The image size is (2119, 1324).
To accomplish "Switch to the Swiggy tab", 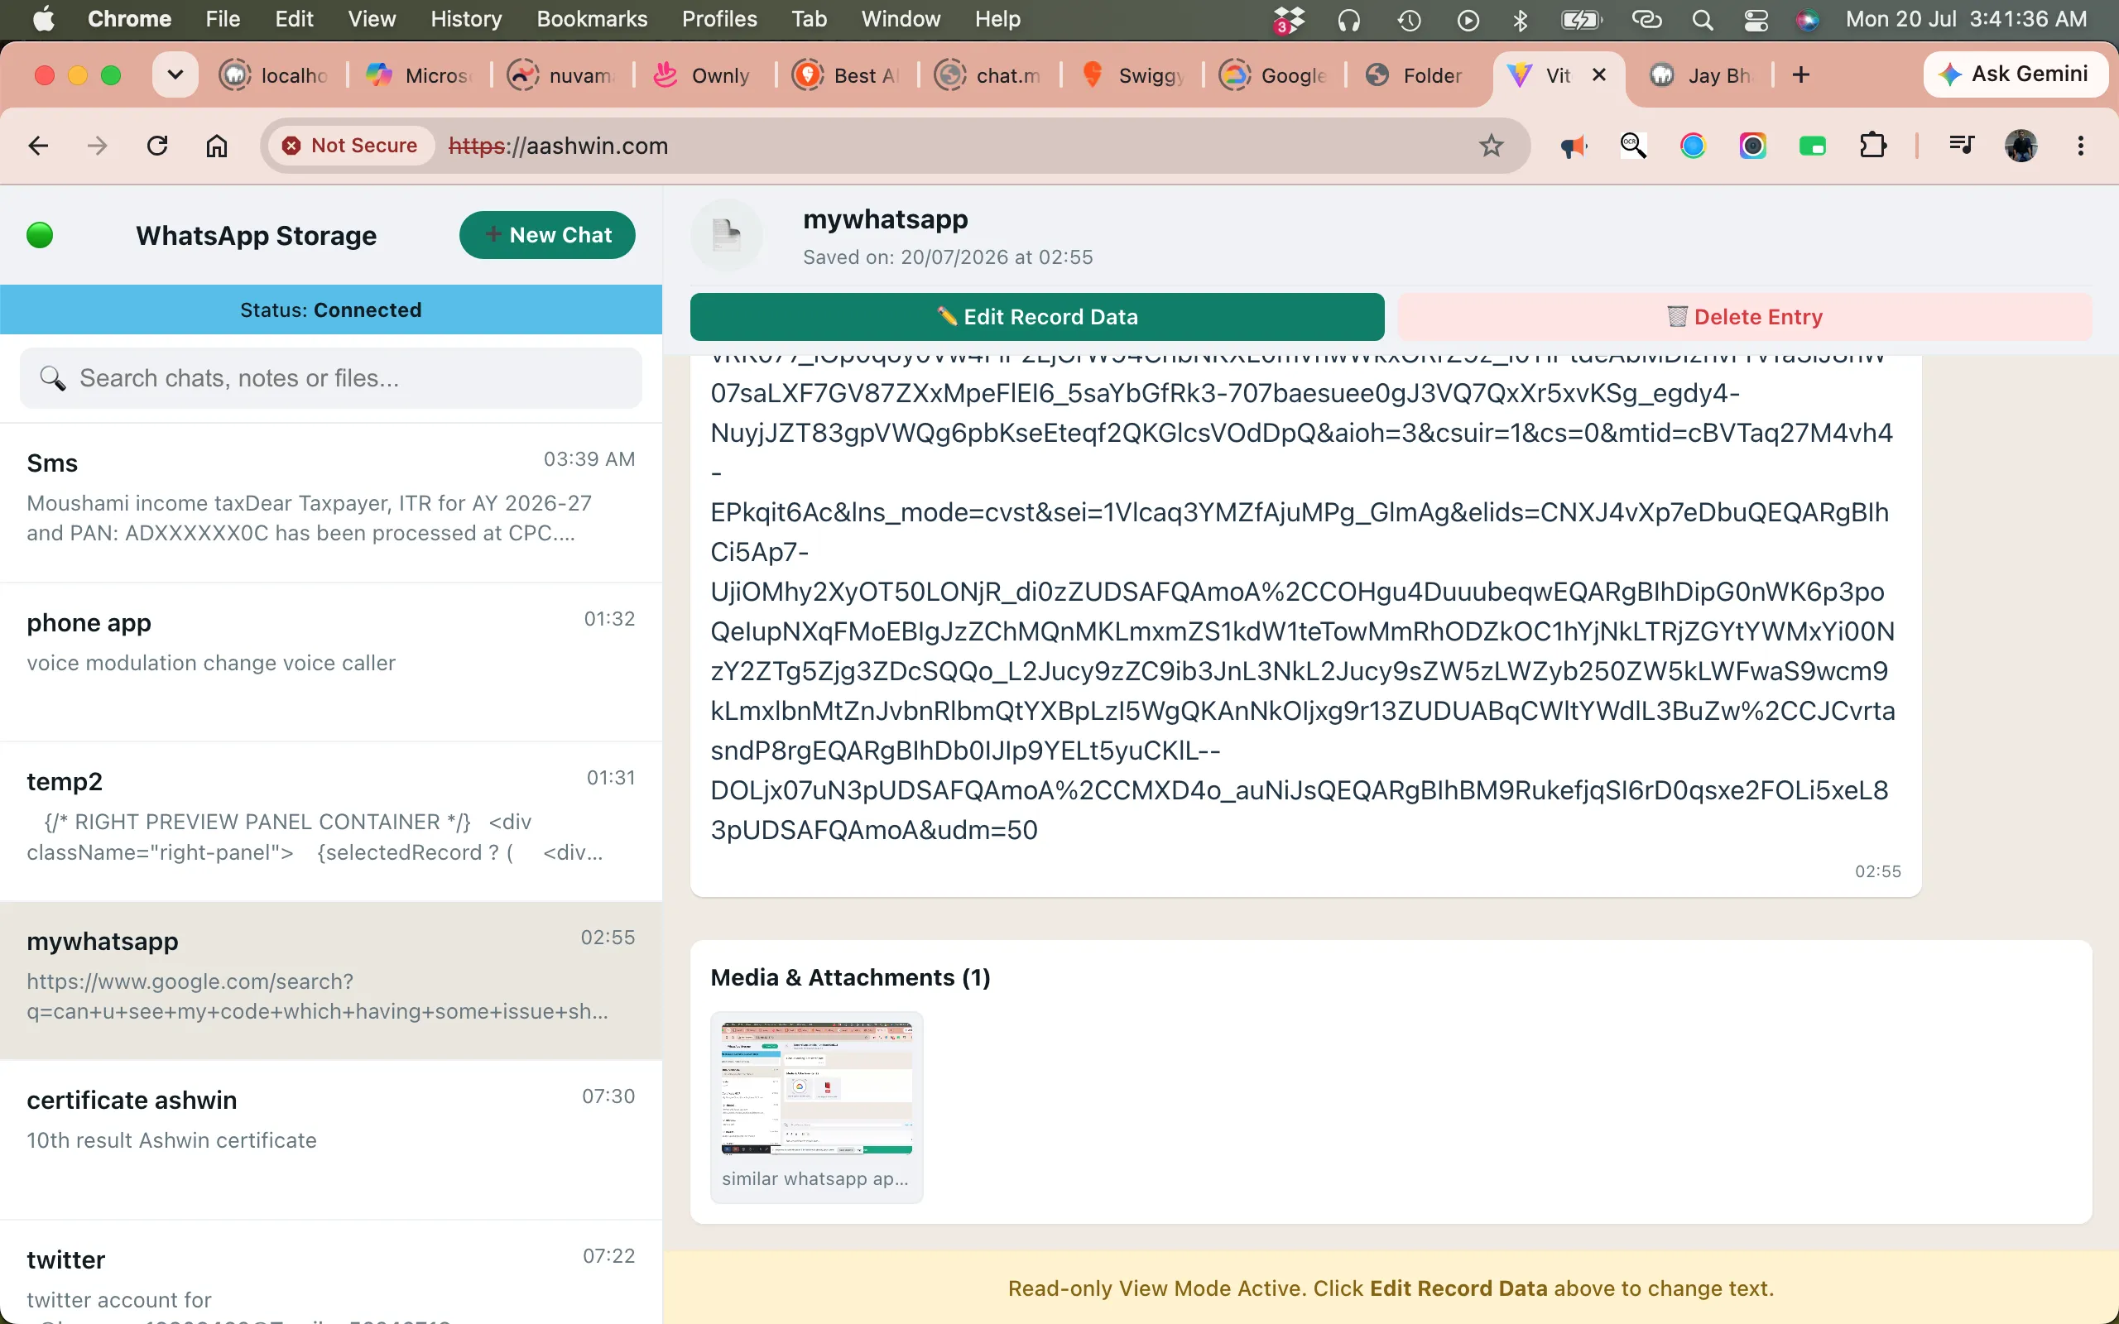I will pyautogui.click(x=1132, y=75).
